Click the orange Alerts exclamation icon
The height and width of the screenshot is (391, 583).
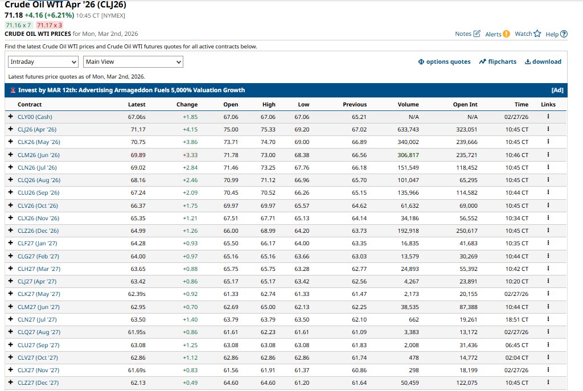[x=506, y=34]
